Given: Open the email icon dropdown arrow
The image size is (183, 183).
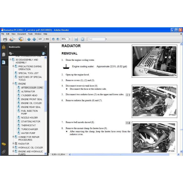Looking at the screenshot, I should coord(15,39).
